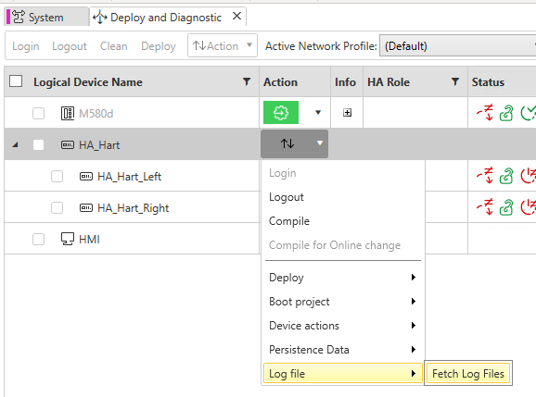Check the M580d row checkbox
The image size is (536, 397).
(38, 113)
